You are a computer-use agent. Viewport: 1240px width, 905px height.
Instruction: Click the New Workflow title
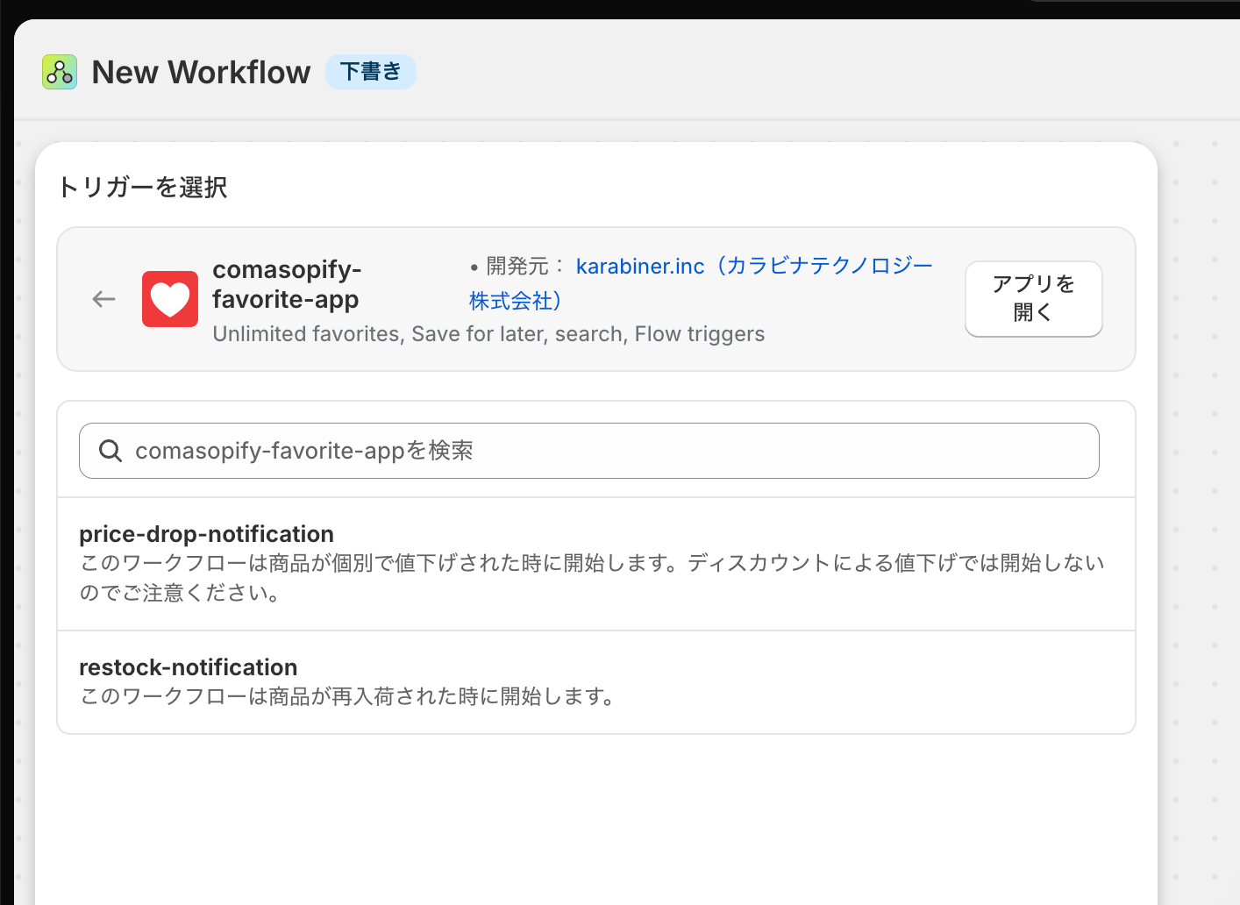pos(201,72)
